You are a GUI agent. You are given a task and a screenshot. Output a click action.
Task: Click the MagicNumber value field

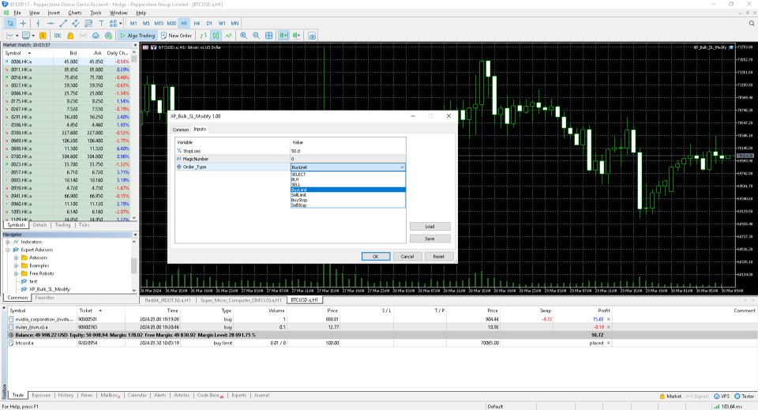[347, 159]
